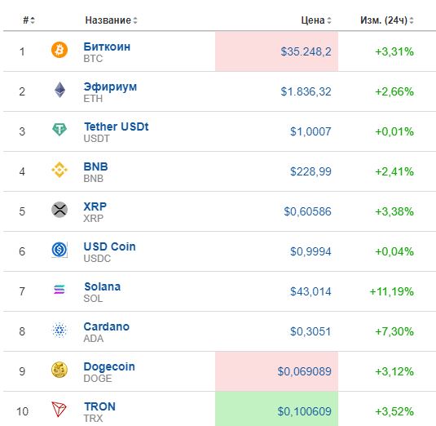
Task: Click the Dogecoin gold coin icon
Action: [x=59, y=370]
